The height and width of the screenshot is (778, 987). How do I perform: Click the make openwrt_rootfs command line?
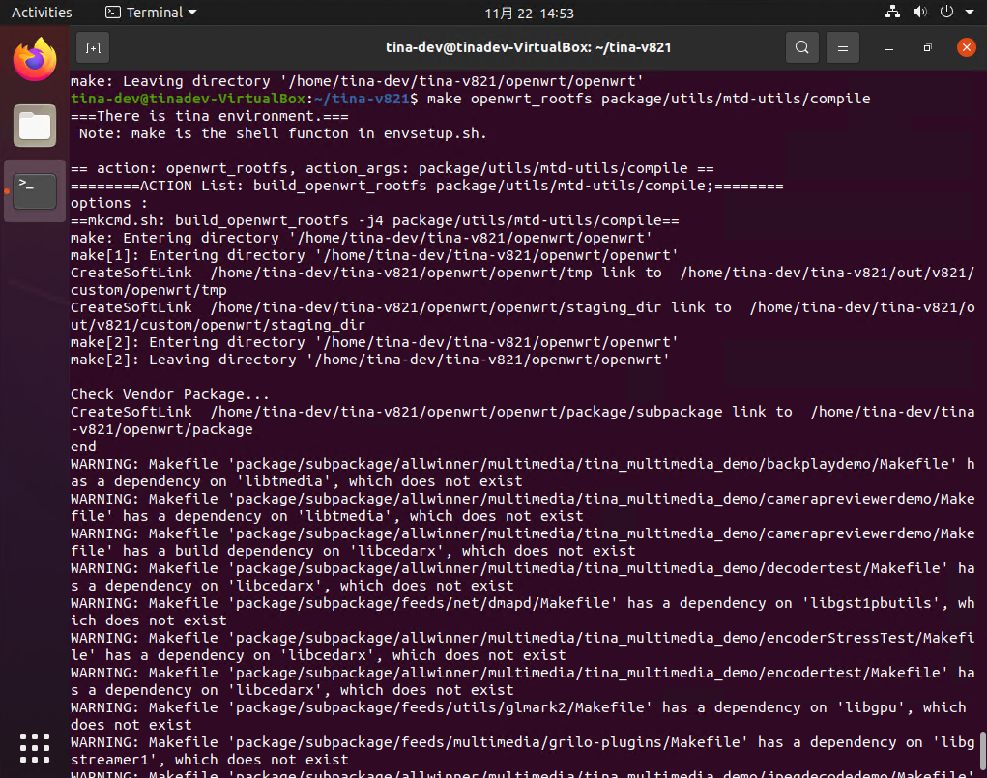[x=648, y=99]
